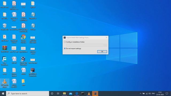Select the Recycle Bin desktop icon
This screenshot has width=171, height=96.
(5, 27)
